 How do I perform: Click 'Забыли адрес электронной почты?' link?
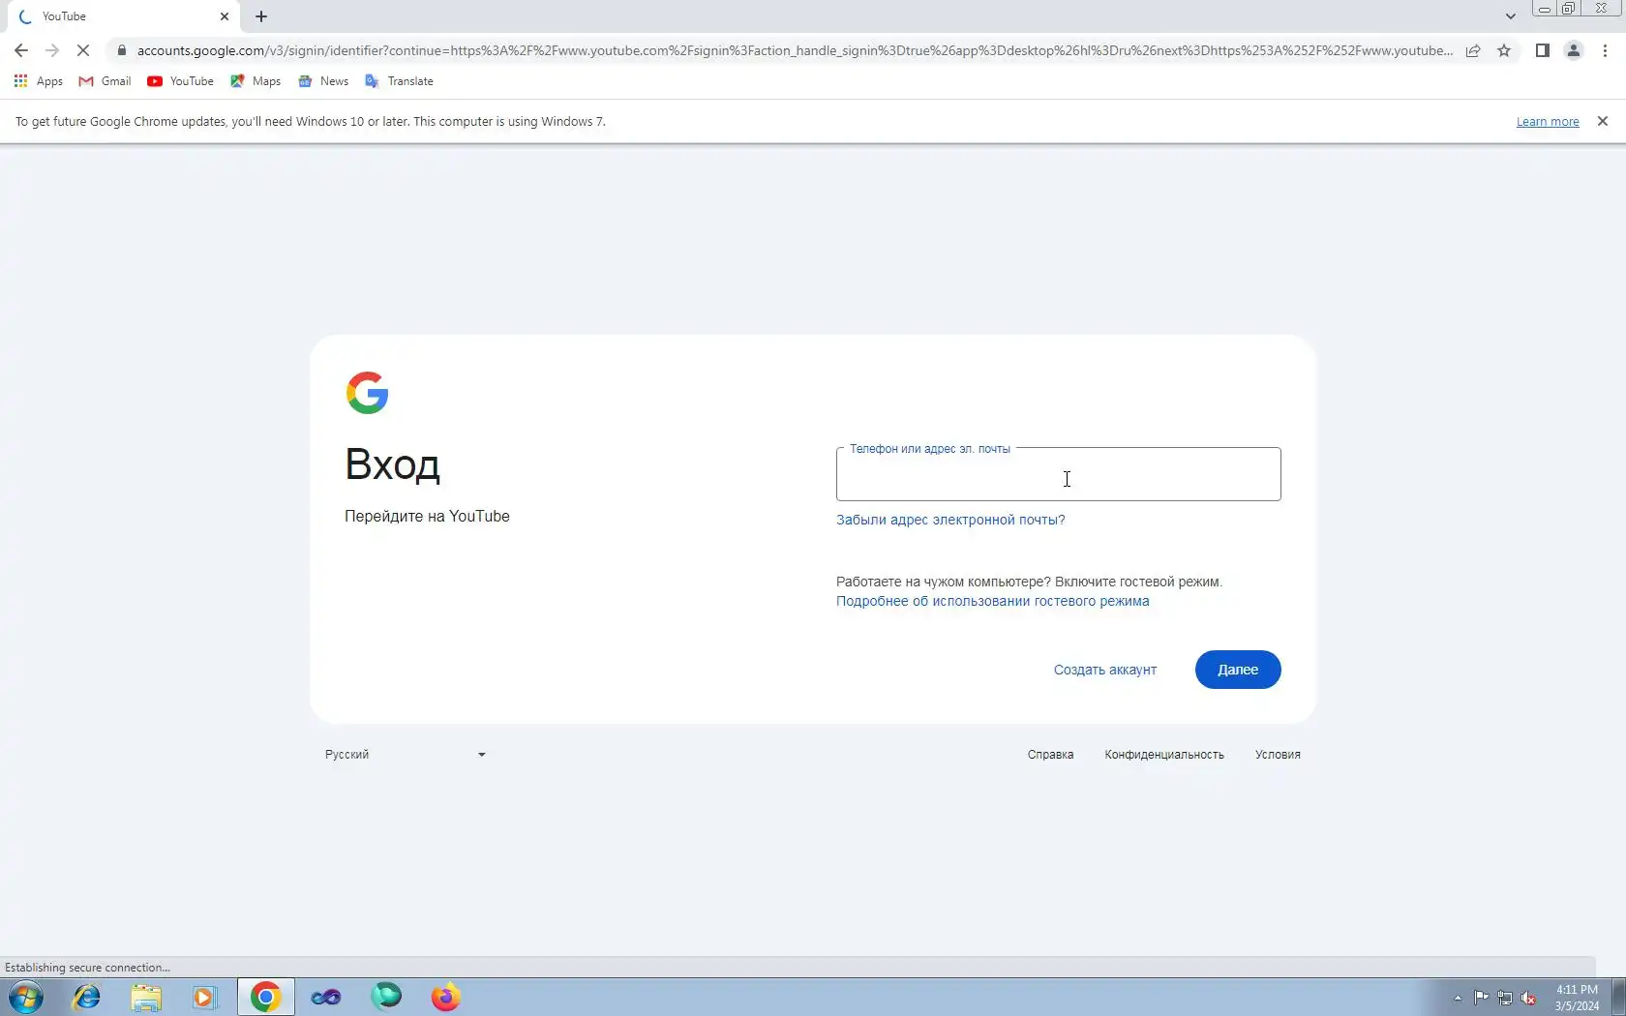pos(950,520)
